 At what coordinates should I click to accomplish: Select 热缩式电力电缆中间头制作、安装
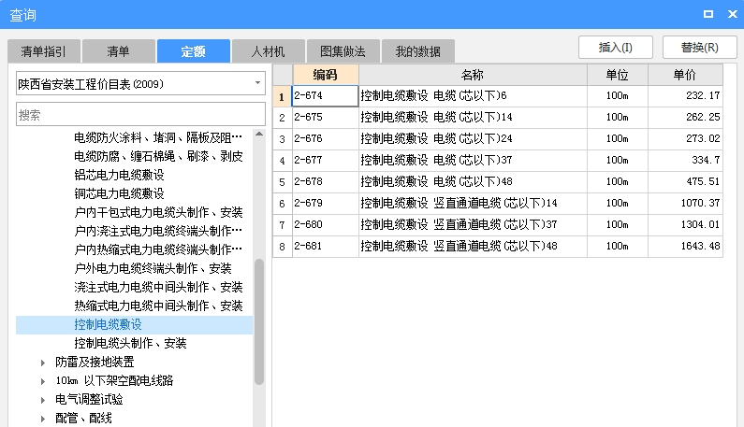[x=158, y=306]
